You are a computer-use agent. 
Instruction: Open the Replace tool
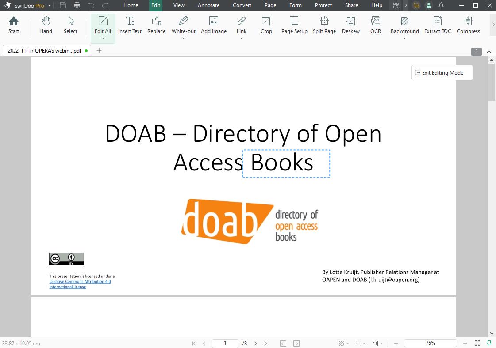156,25
